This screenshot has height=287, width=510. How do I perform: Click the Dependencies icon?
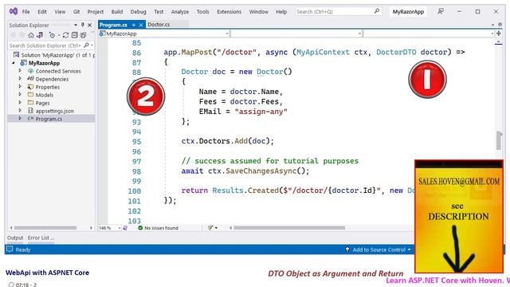[30, 79]
